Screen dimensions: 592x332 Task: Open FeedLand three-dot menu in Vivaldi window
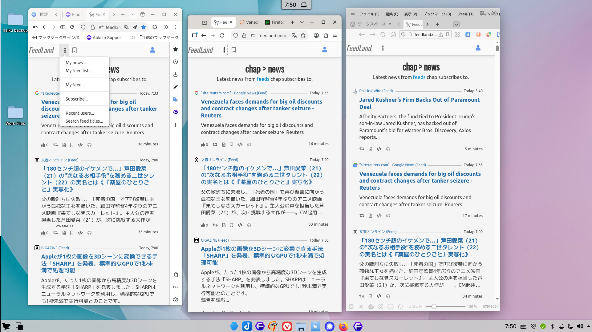[x=383, y=48]
